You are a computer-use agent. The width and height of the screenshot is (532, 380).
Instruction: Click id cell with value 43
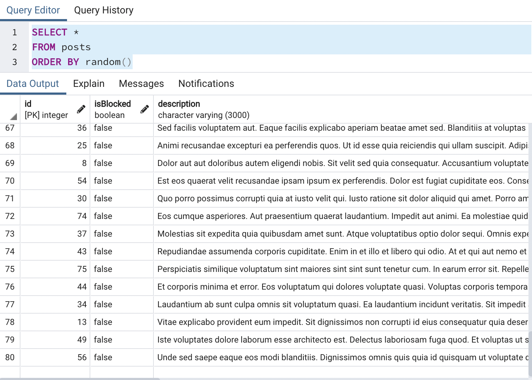[x=55, y=251]
